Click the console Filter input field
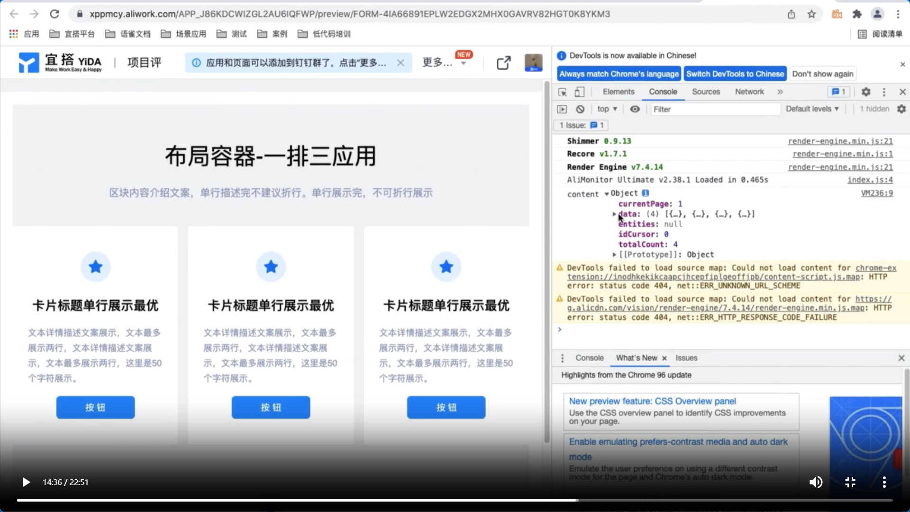This screenshot has width=910, height=512. tap(715, 109)
